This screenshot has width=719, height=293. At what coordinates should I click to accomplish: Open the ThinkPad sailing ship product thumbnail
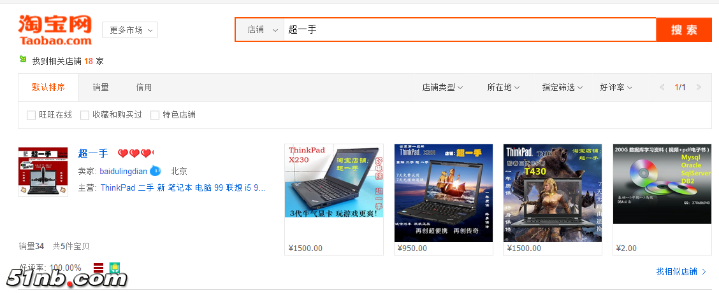click(x=444, y=193)
